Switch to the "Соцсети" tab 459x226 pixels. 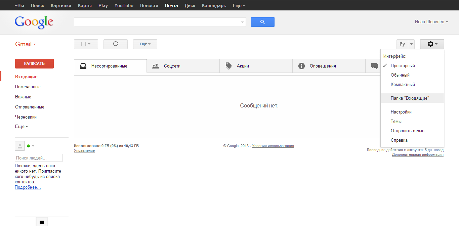(x=183, y=66)
